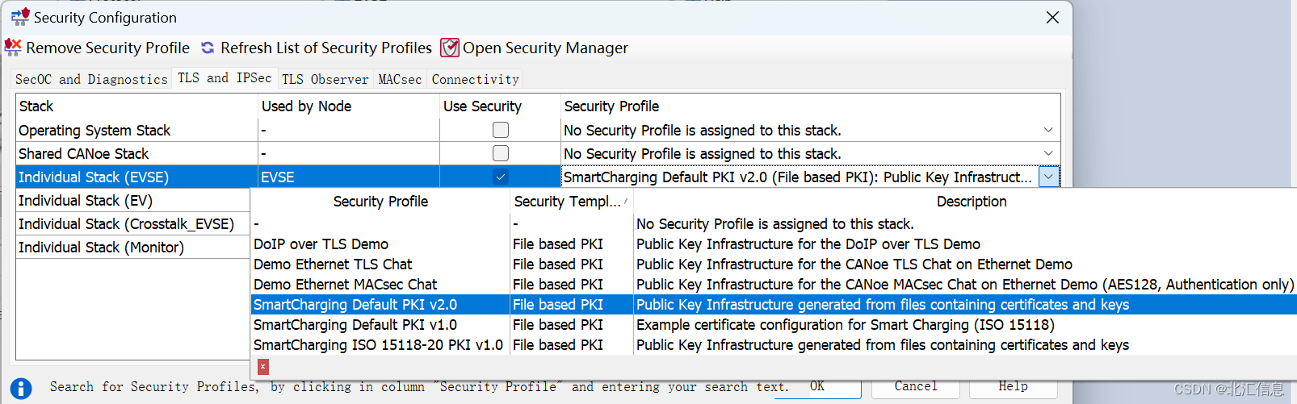Click the Security Templ... column header
The width and height of the screenshot is (1297, 404).
click(x=571, y=201)
